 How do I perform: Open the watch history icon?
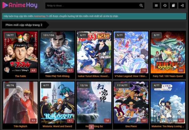click(x=165, y=6)
